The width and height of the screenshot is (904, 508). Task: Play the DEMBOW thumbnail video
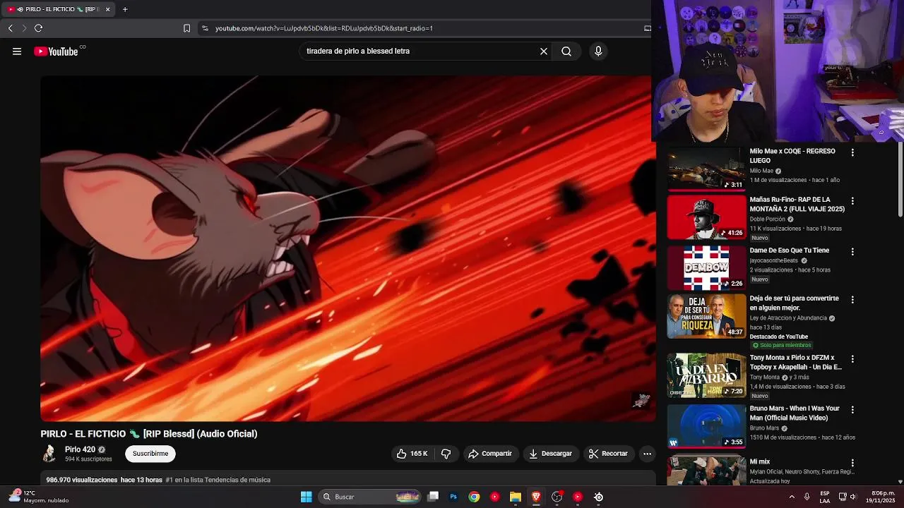coord(706,268)
